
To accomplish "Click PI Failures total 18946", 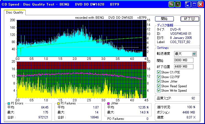I will pos(94,117).
